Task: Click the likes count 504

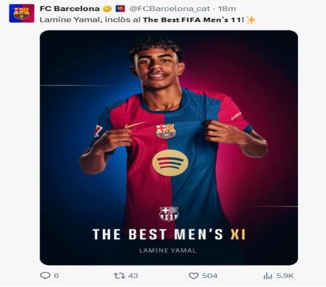Action: [209, 276]
